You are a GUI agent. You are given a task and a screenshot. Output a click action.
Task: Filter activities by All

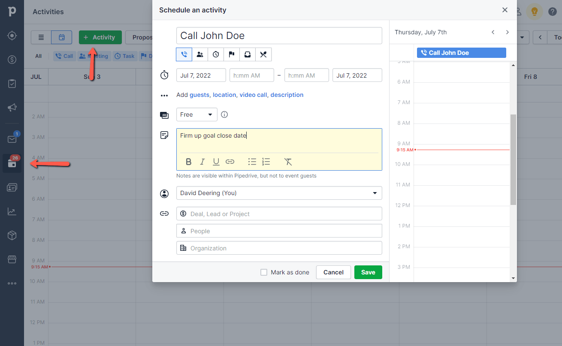(39, 56)
